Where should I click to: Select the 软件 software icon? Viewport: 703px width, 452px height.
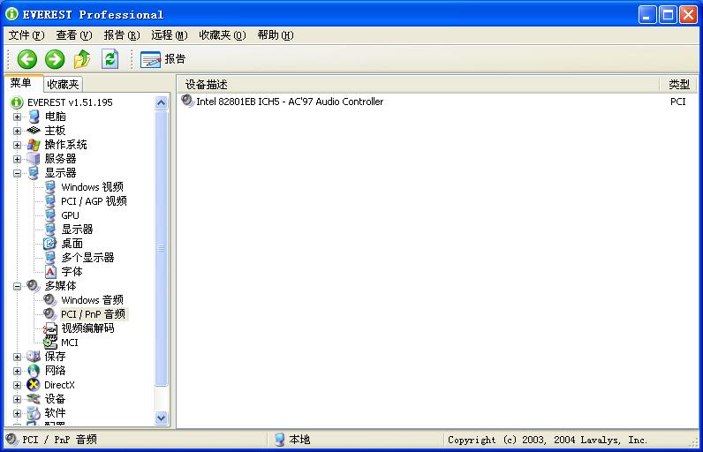pyautogui.click(x=34, y=413)
